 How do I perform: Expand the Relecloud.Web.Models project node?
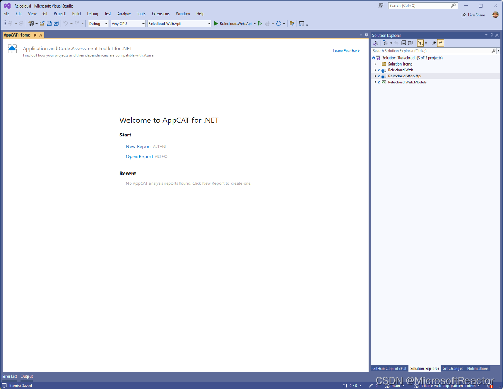[375, 82]
